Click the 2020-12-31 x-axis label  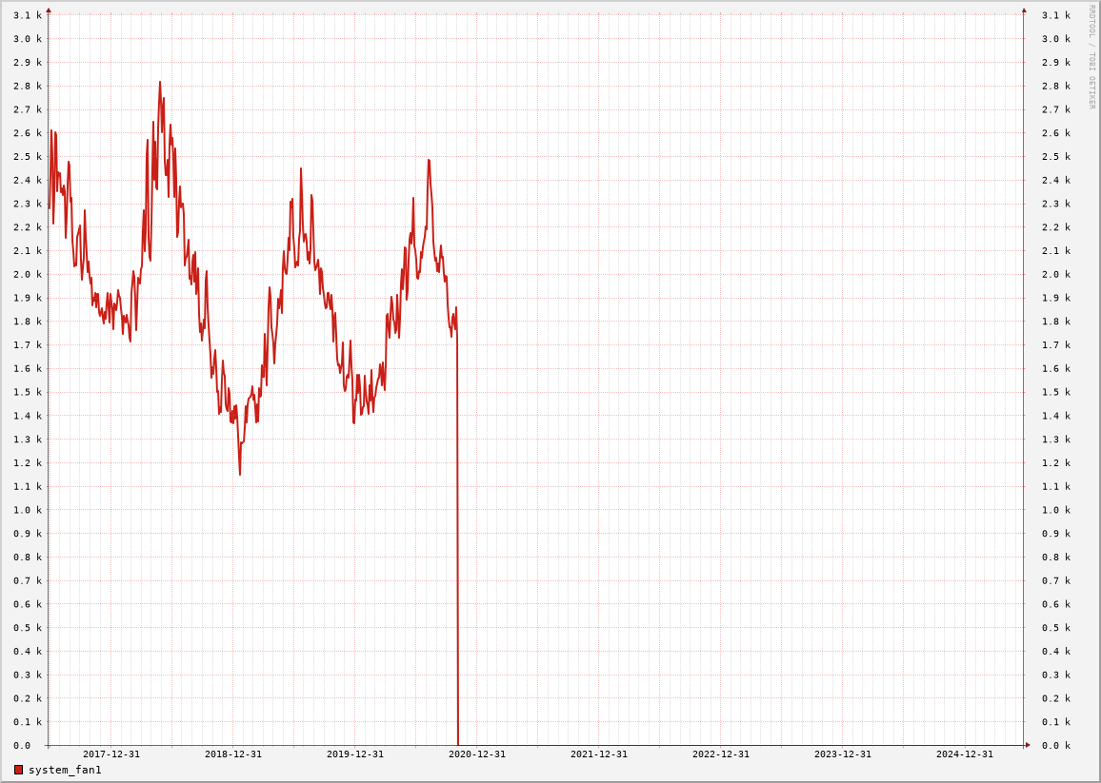coord(476,754)
